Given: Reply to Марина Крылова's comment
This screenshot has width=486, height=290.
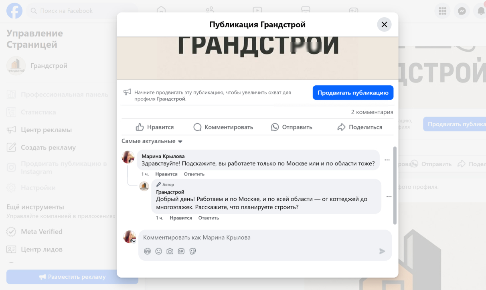Looking at the screenshot, I should [194, 174].
